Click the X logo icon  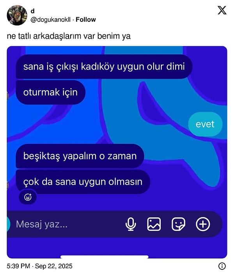click(x=222, y=10)
